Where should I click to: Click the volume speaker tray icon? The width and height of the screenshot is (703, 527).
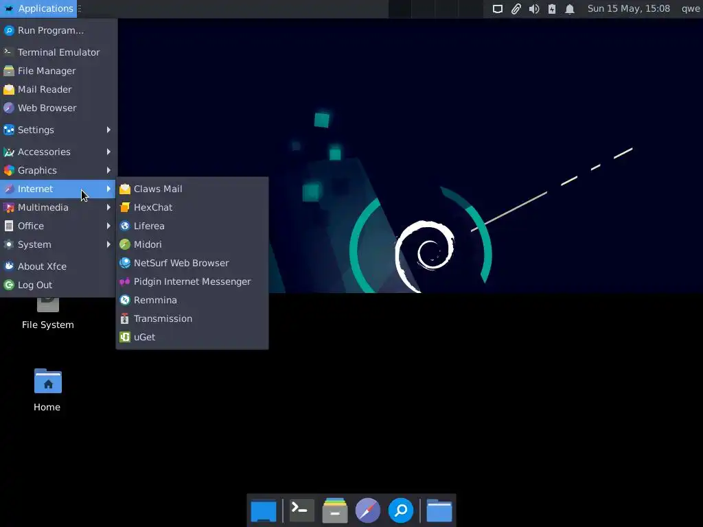pyautogui.click(x=534, y=8)
